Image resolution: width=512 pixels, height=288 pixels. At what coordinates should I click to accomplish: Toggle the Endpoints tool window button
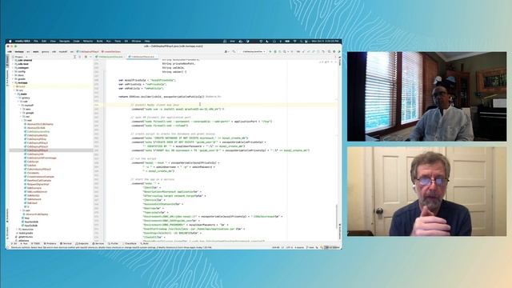pyautogui.click(x=82, y=243)
